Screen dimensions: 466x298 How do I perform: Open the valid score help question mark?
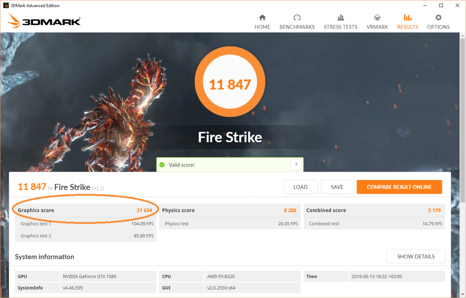click(296, 165)
